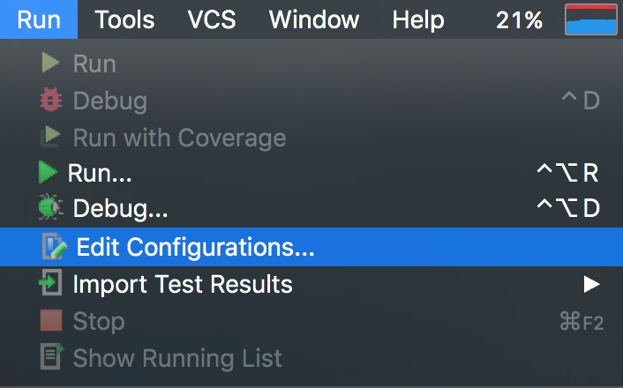Click the green bug Debug... icon
Viewport: 623px width, 388px height.
(50, 210)
